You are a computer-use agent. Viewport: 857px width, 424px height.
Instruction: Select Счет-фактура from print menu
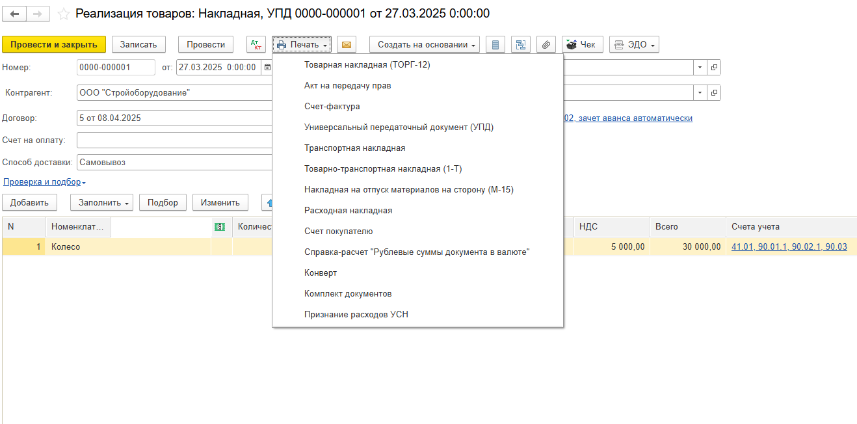417,106
